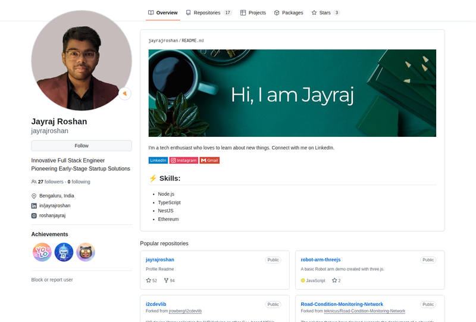Click the Instagram icon in the sidebar
Image resolution: width=476 pixels, height=322 pixels.
click(34, 215)
